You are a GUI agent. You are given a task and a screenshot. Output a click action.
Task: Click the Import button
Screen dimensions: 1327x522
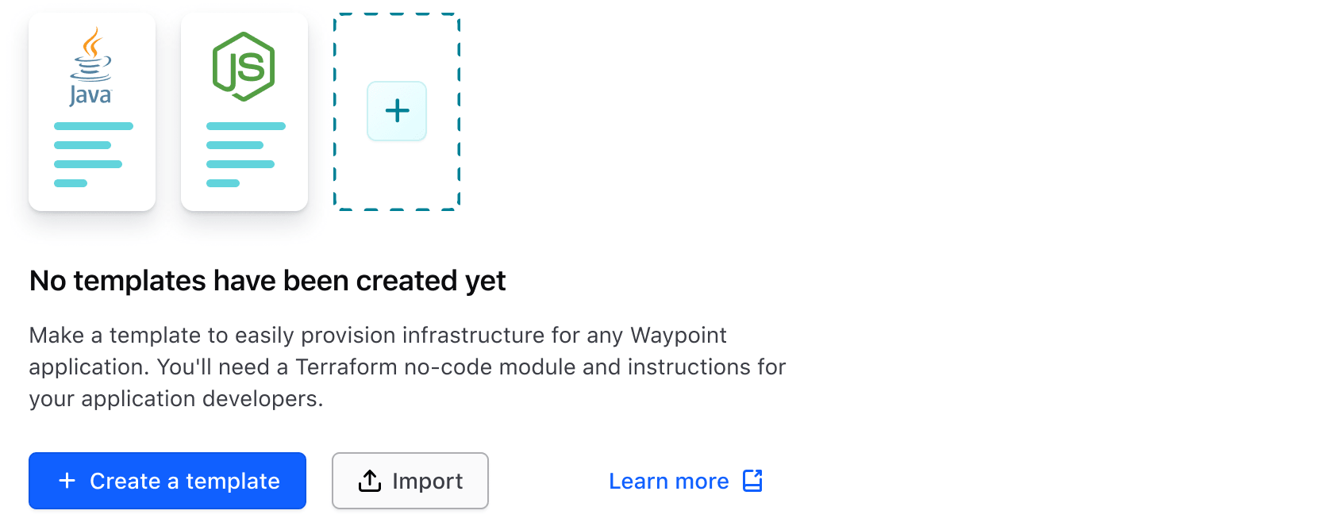tap(410, 480)
